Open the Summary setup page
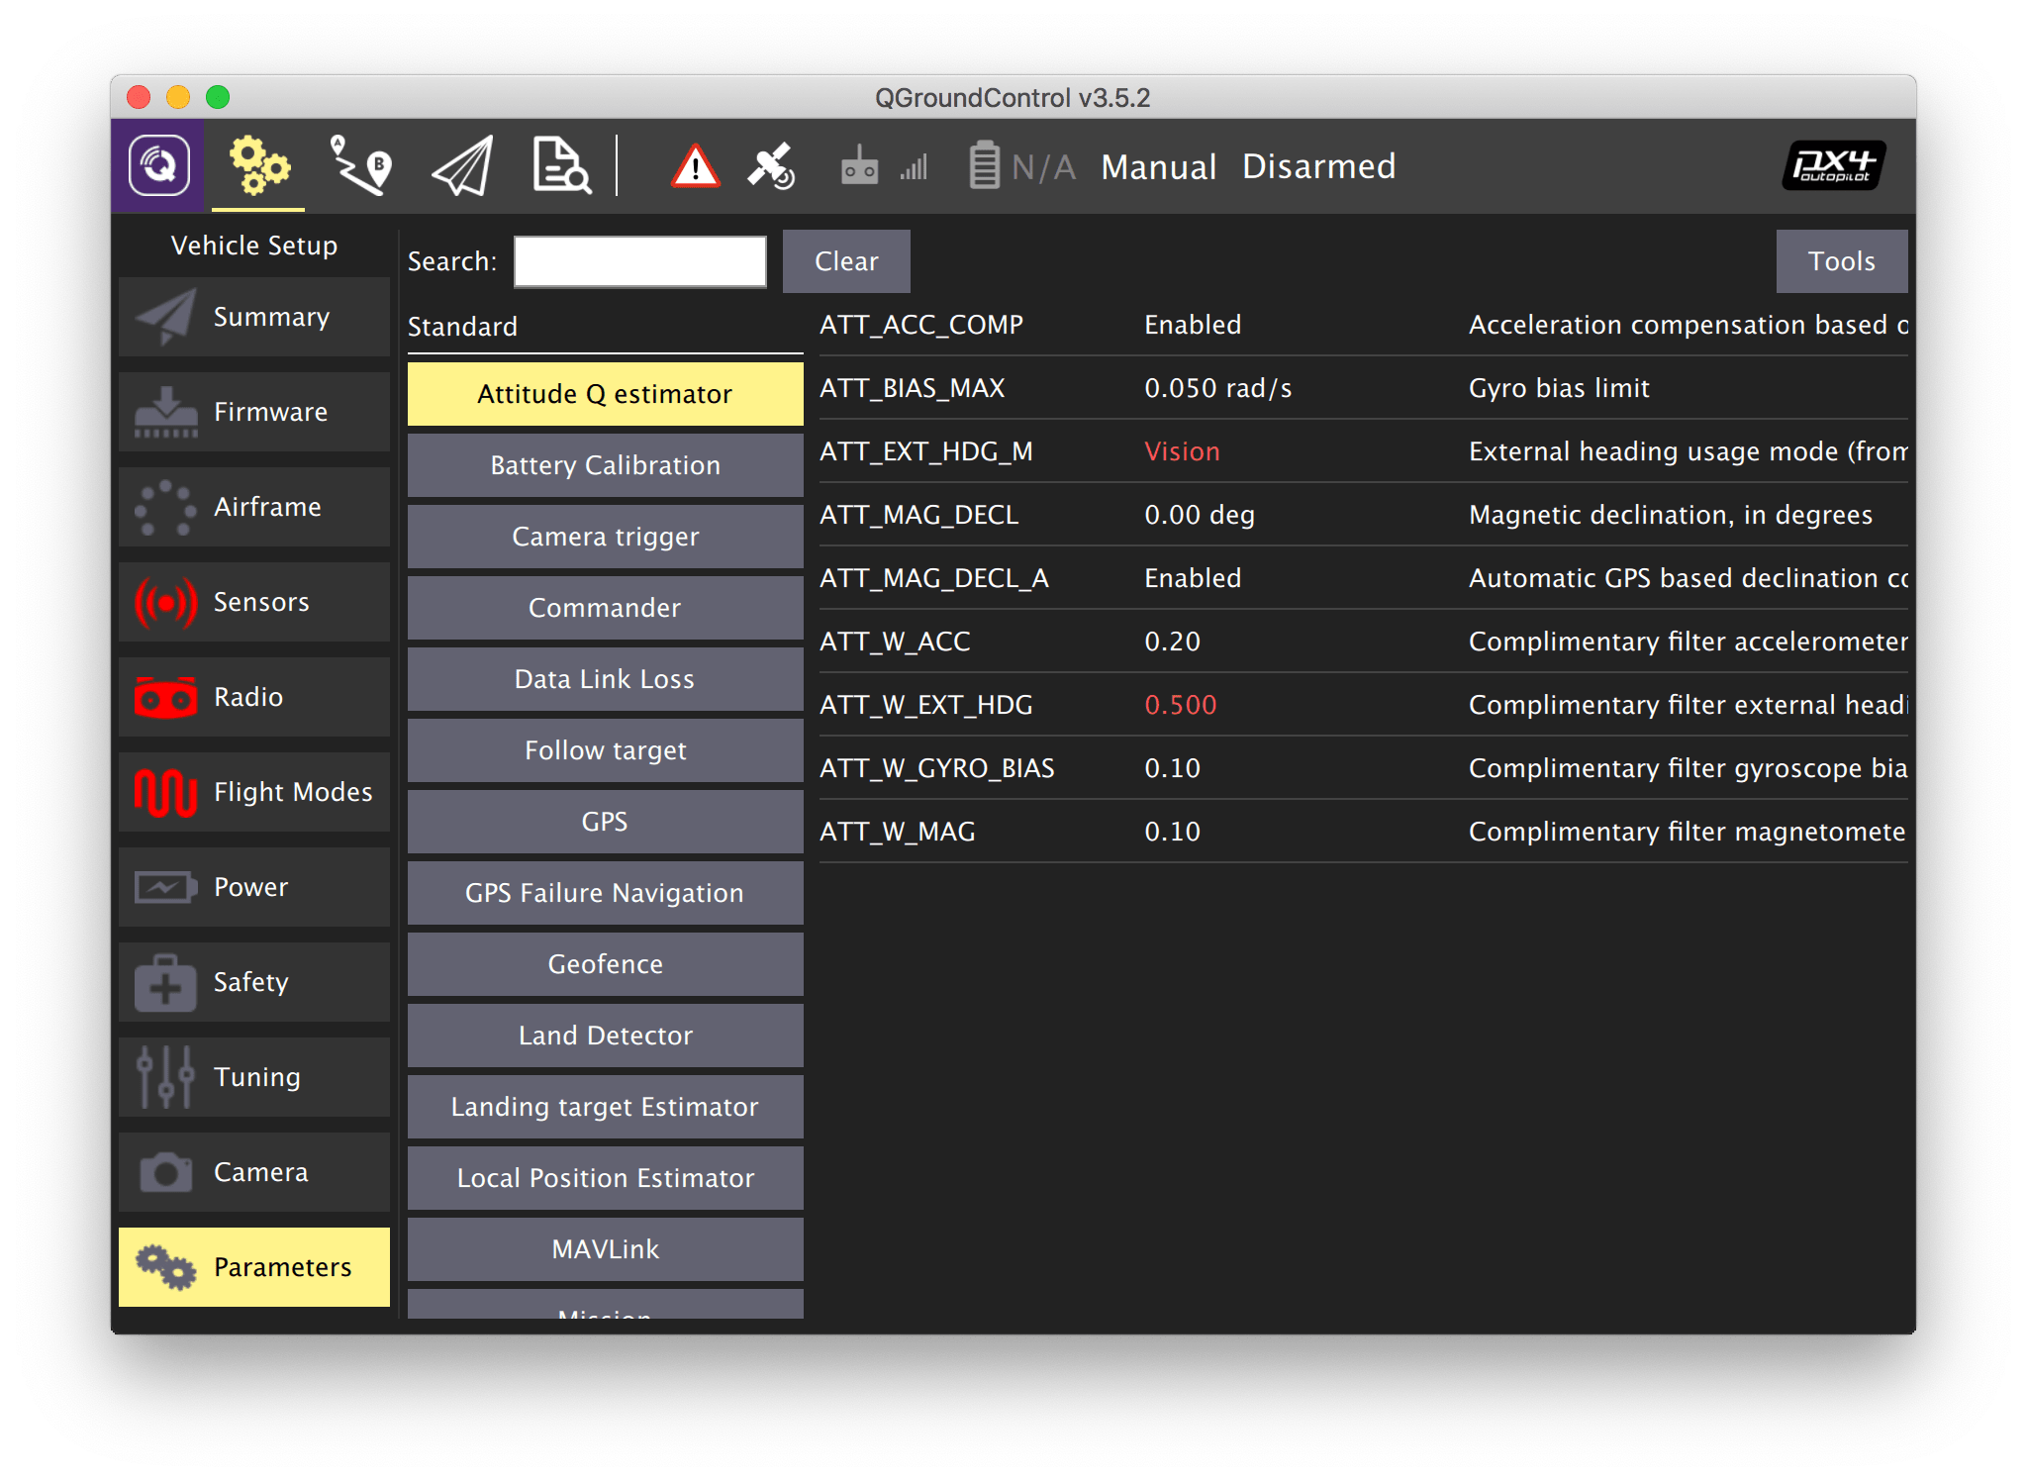The width and height of the screenshot is (2027, 1481). (254, 317)
